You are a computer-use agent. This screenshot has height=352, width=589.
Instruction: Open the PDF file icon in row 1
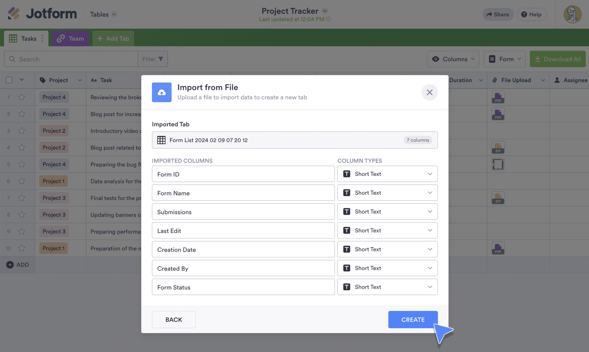tap(498, 97)
